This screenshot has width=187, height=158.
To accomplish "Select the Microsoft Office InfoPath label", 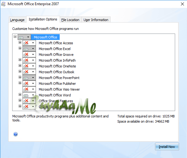I will click(x=57, y=60).
